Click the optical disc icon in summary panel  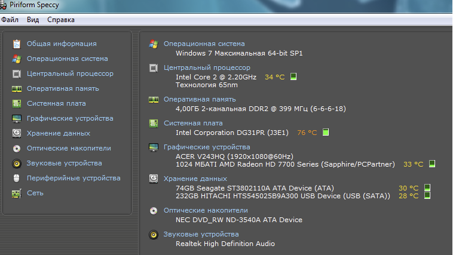tap(154, 211)
